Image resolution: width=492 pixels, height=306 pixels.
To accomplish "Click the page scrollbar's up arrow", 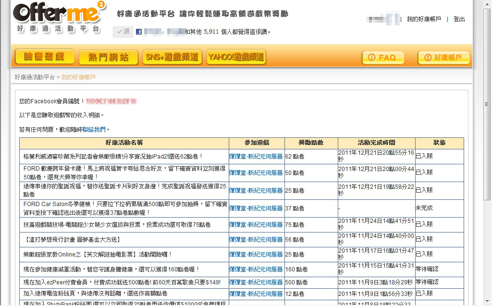I will [x=487, y=4].
